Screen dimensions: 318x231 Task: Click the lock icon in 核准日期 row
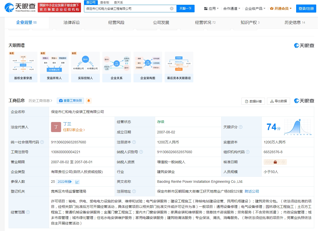pyautogui.click(x=275, y=162)
